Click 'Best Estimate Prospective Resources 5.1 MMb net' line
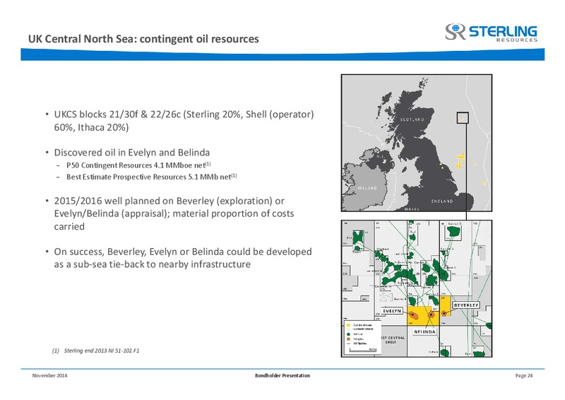The width and height of the screenshot is (565, 400). point(151,177)
